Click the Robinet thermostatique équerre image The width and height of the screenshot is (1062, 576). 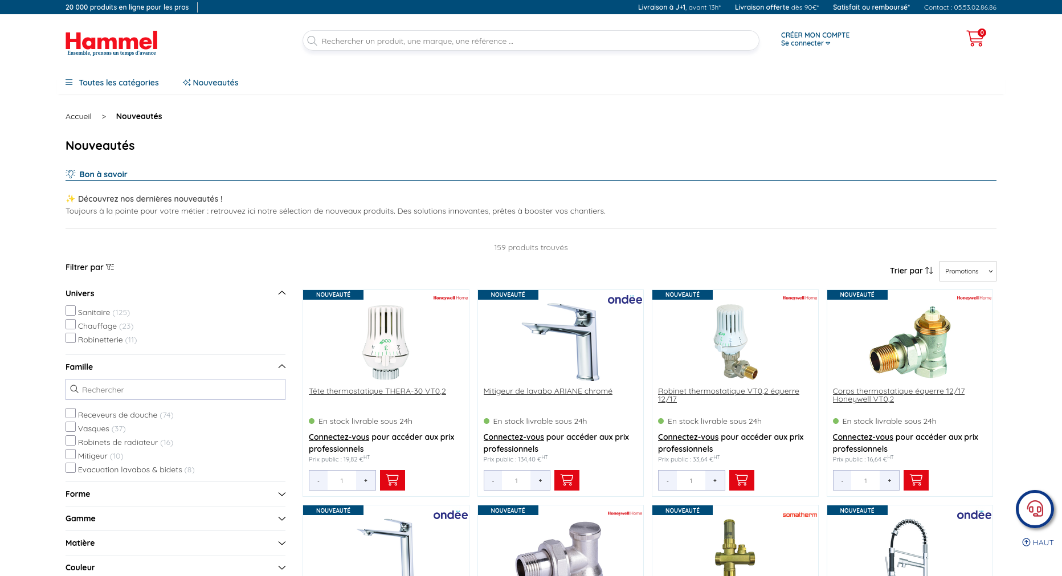735,341
